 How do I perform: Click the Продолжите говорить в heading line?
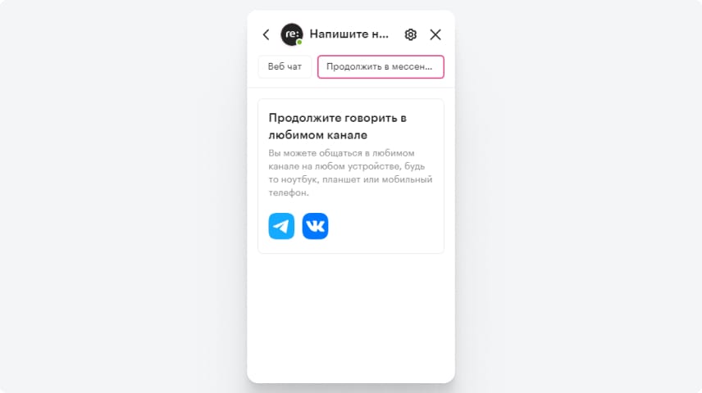(x=338, y=118)
